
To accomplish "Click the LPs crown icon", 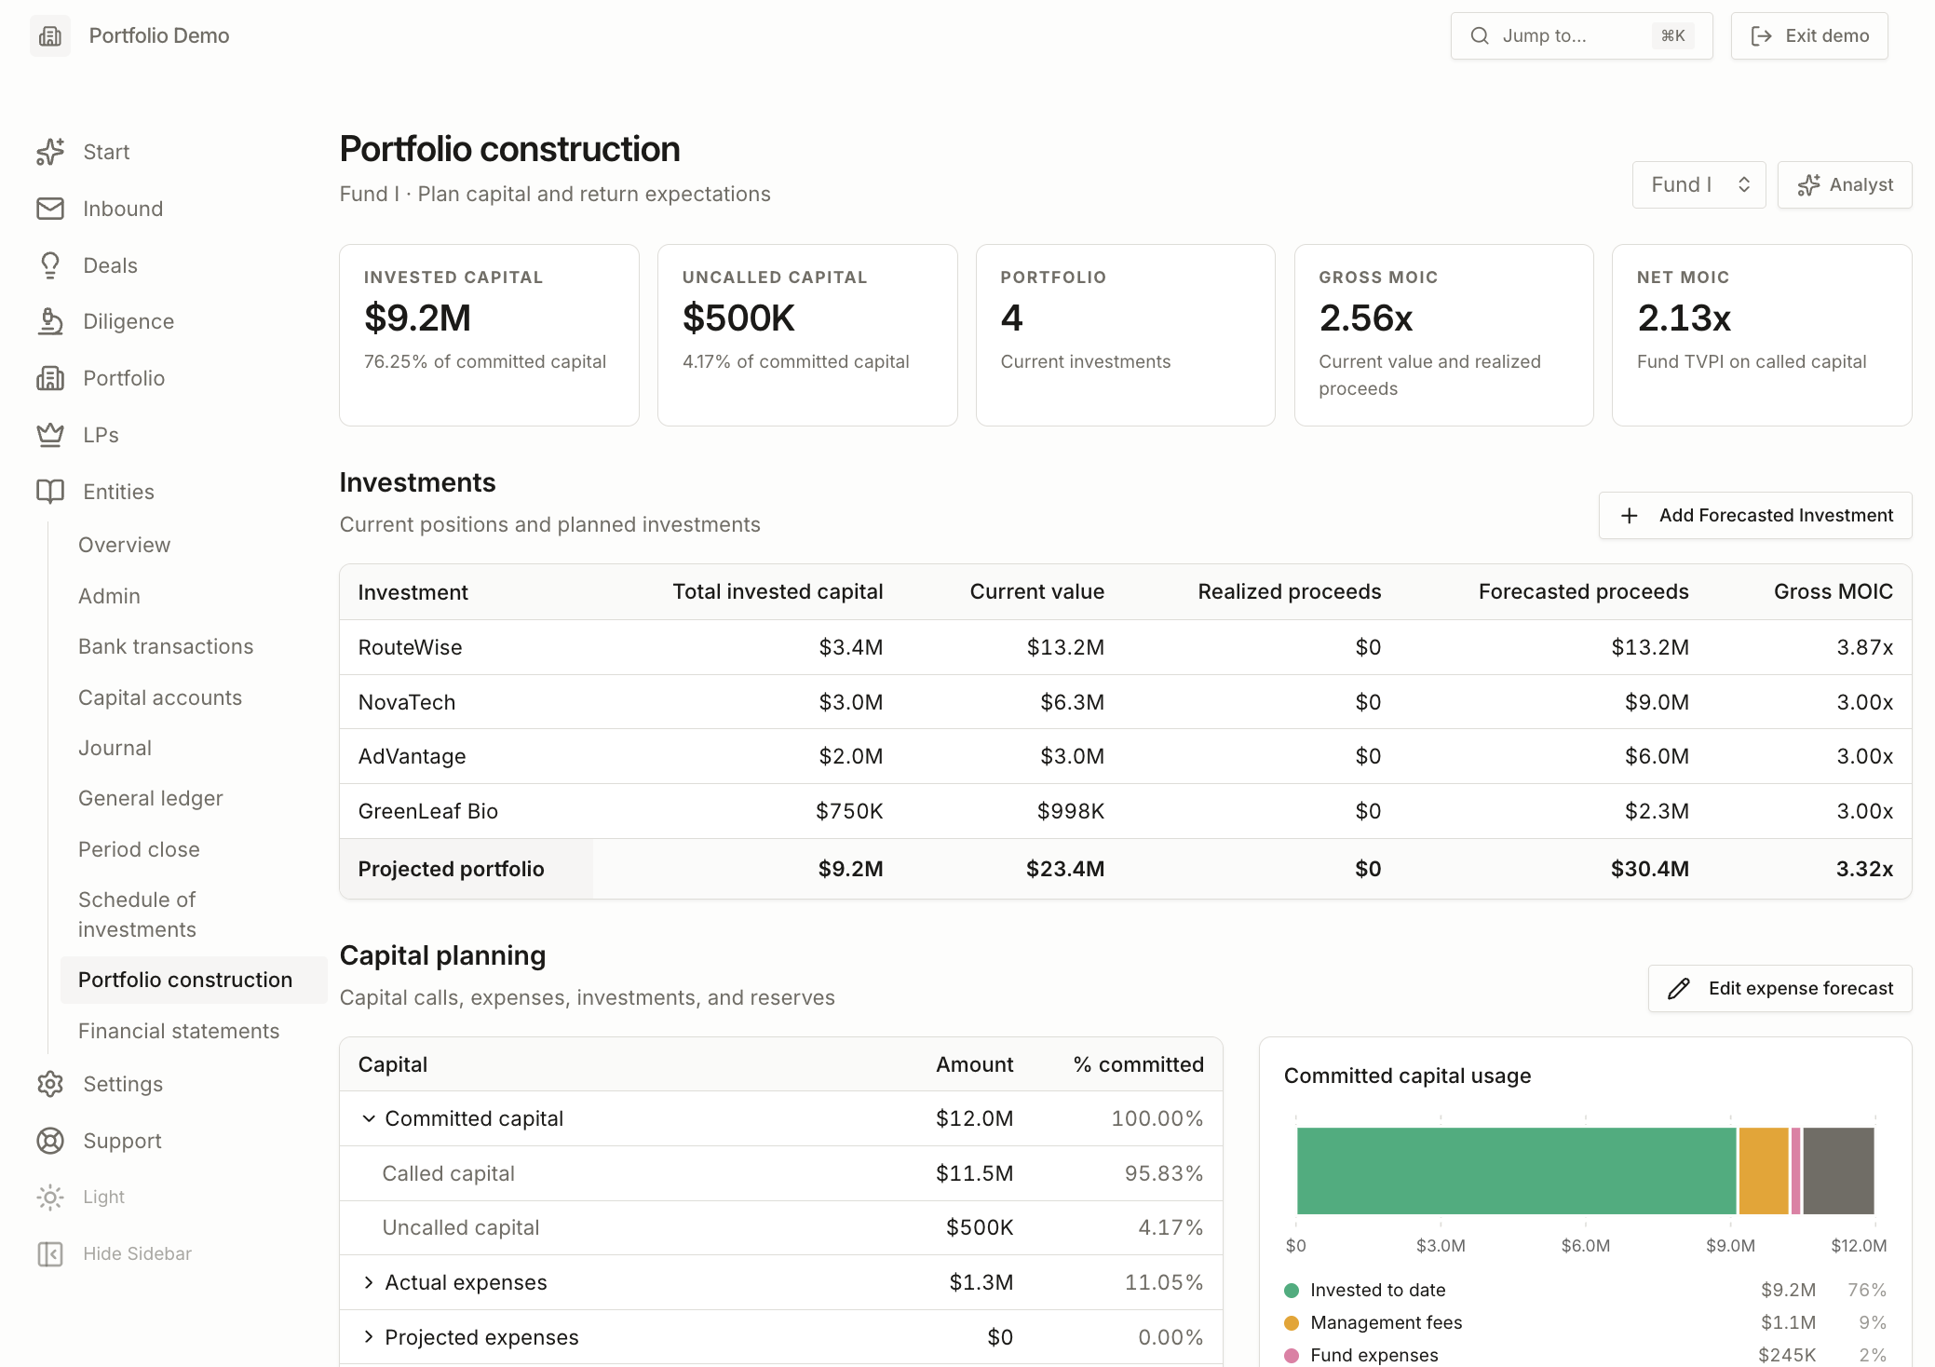I will pos(50,435).
